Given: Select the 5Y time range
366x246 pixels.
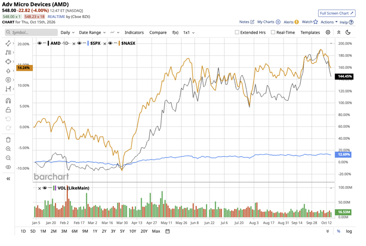Looking at the screenshot, I should [x=122, y=231].
